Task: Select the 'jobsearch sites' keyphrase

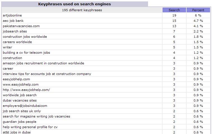Action: [15, 31]
